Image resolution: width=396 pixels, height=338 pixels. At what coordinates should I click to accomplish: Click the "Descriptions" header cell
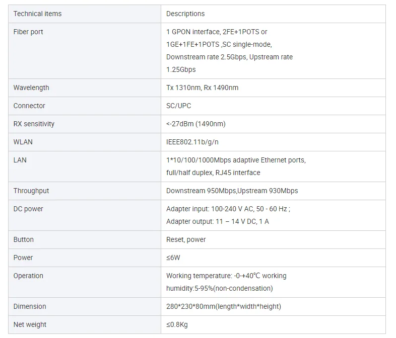pyautogui.click(x=185, y=14)
